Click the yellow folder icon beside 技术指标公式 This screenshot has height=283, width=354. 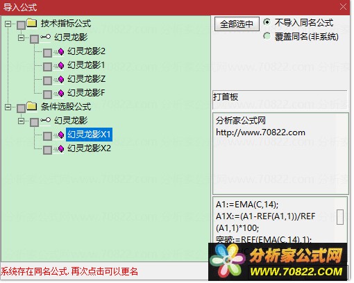click(x=32, y=23)
